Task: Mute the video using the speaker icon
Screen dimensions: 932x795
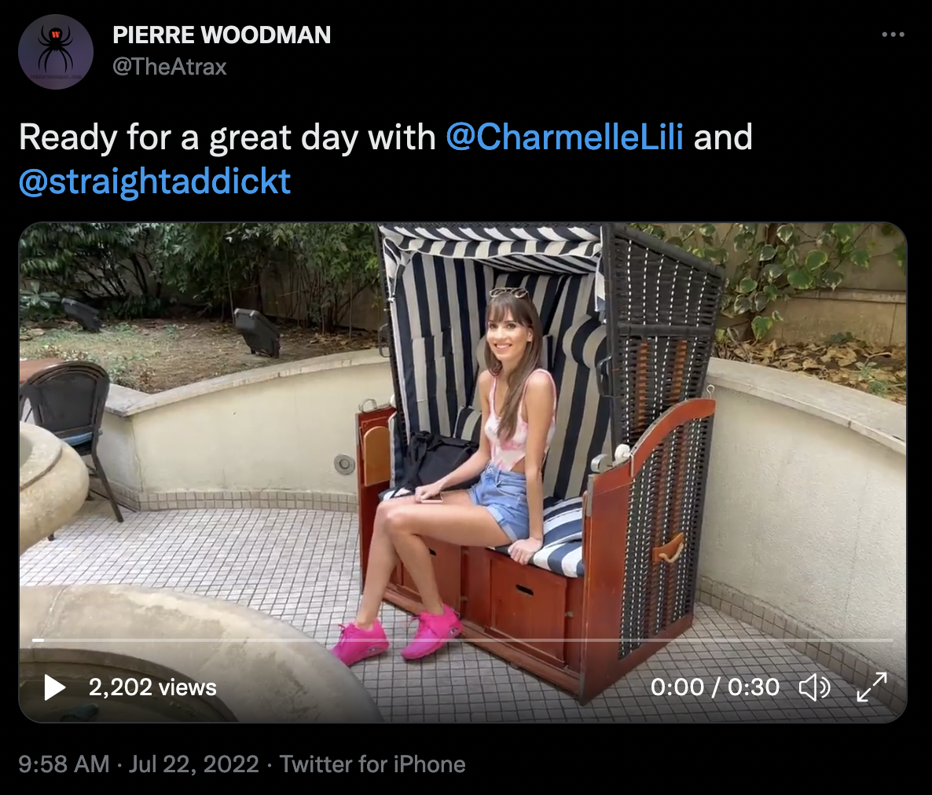Action: [814, 687]
